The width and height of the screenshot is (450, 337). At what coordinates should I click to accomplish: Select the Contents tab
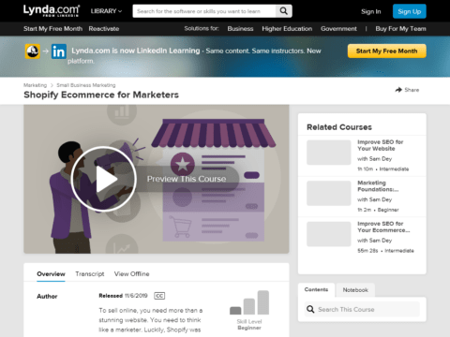click(316, 289)
